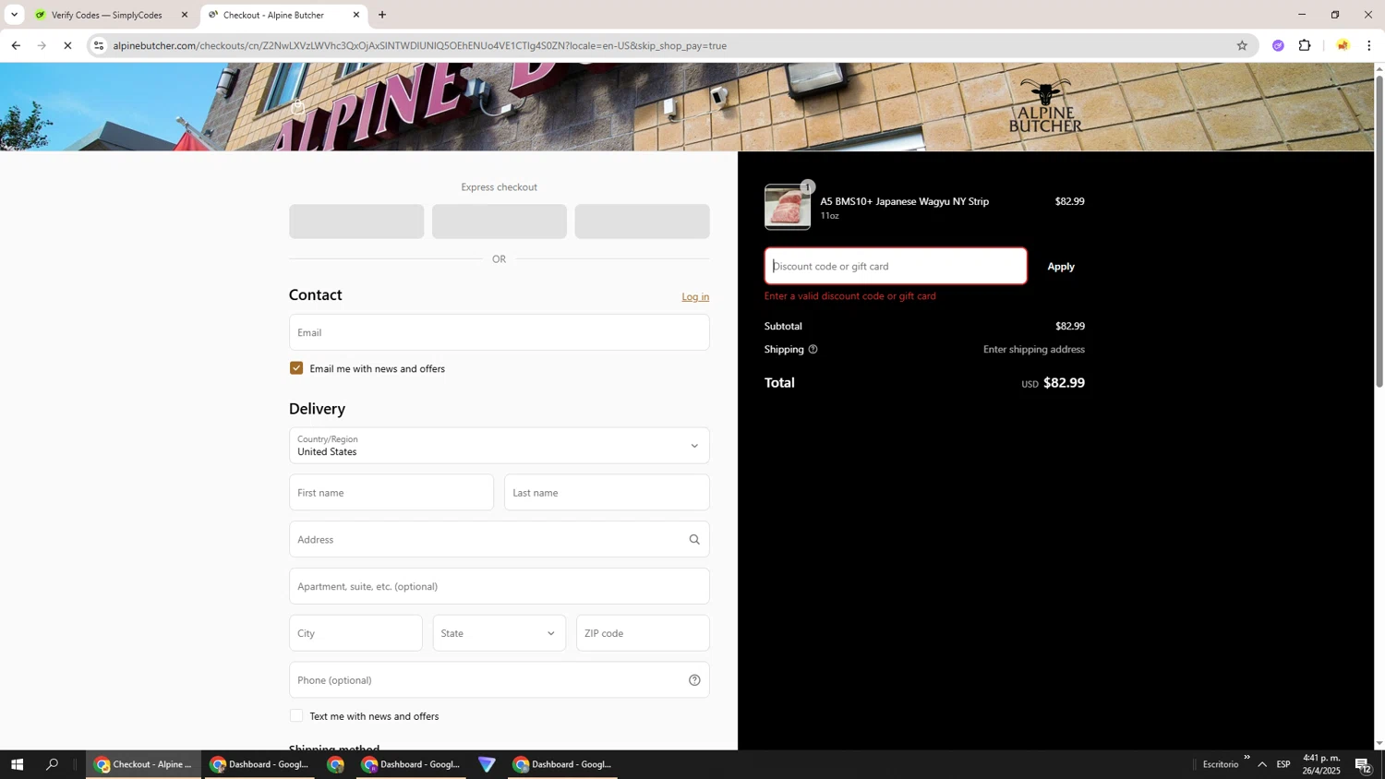Viewport: 1385px width, 779px height.
Task: Stop loading the page
Action: pos(67,45)
